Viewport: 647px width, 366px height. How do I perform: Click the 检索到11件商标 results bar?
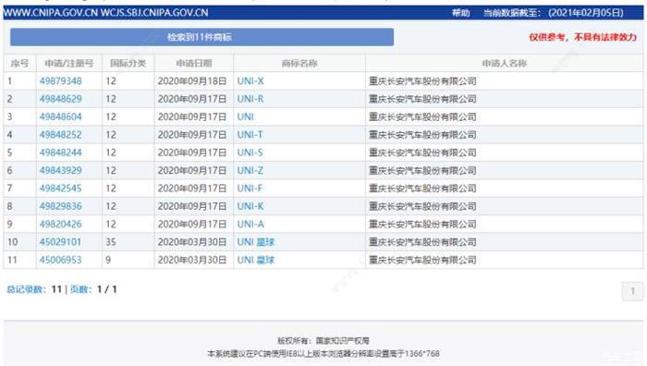[x=201, y=37]
